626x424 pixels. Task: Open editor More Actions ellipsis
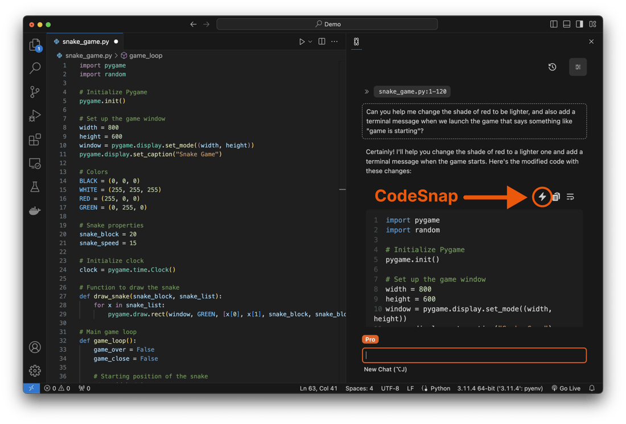(335, 41)
